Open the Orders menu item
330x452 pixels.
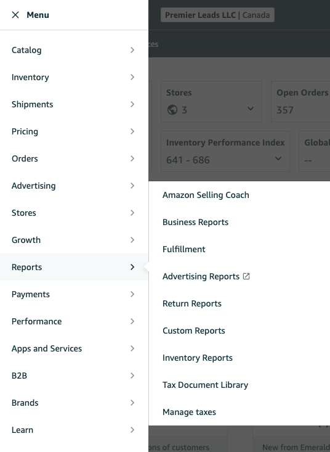pyautogui.click(x=74, y=158)
